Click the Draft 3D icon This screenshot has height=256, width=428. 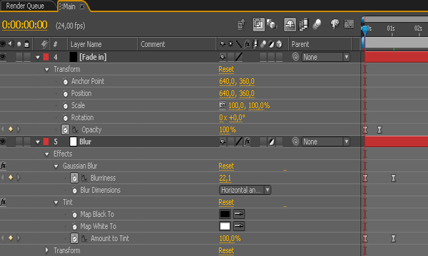(272, 24)
